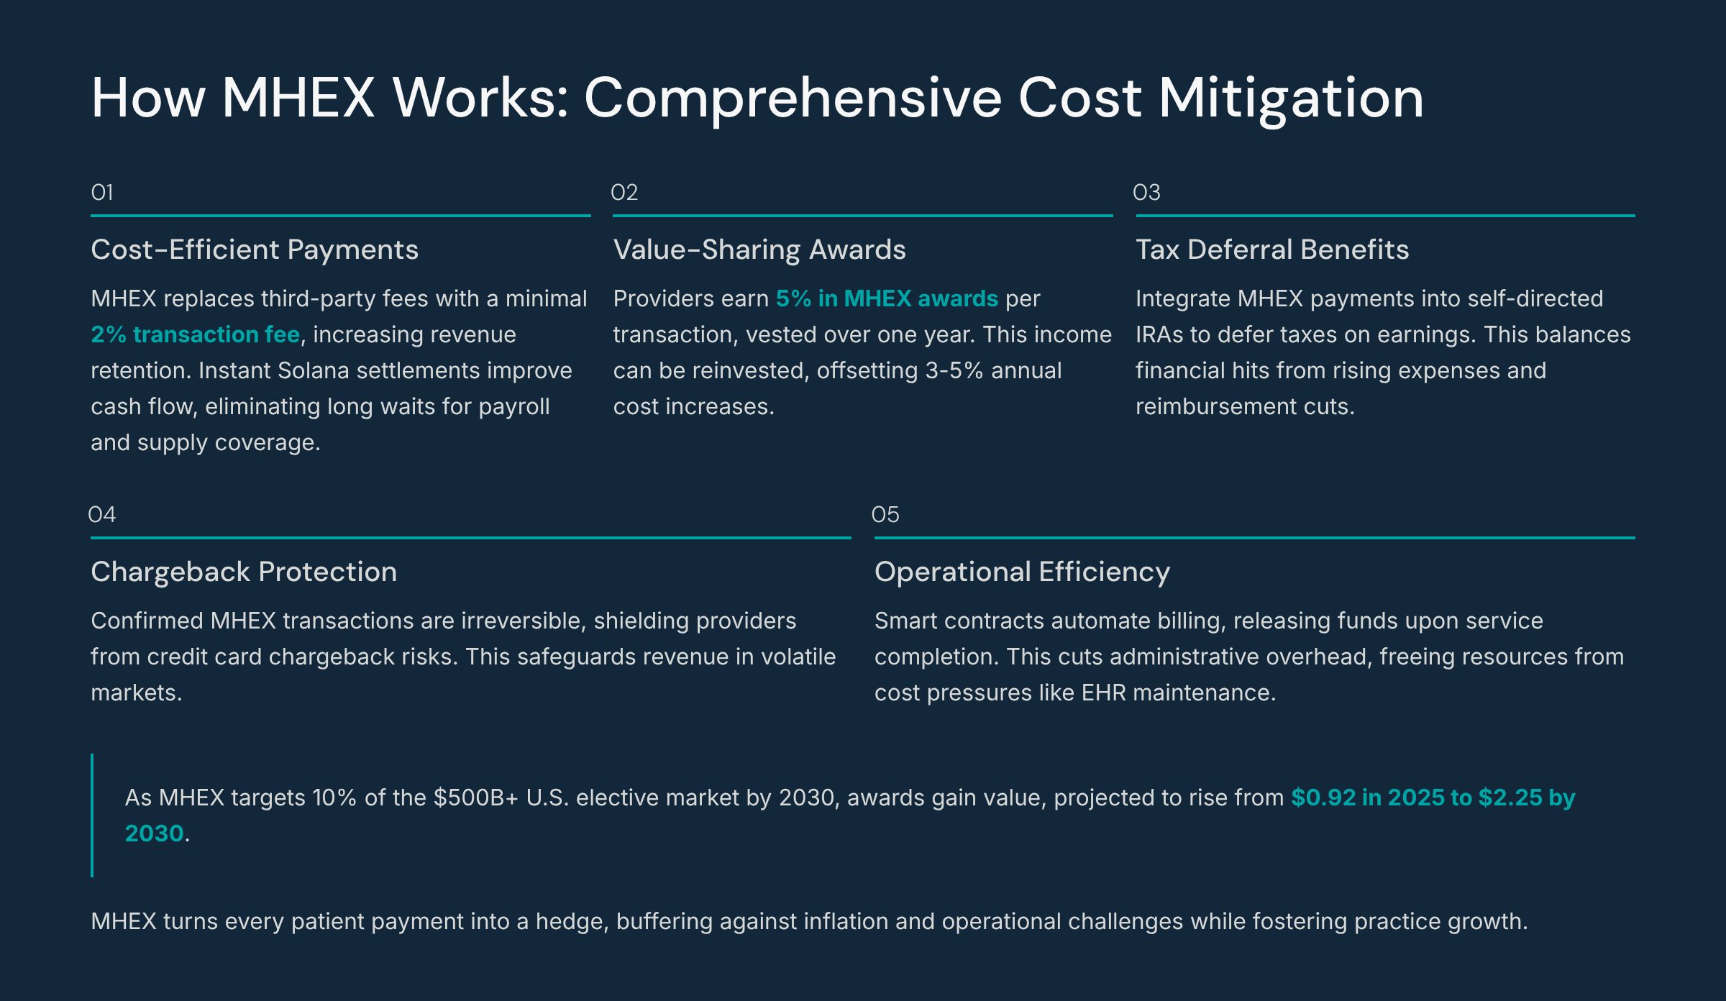Click the slide title "How MHEX Works: Comprehensive Cost Mitigation"
The height and width of the screenshot is (1001, 1726).
757,98
